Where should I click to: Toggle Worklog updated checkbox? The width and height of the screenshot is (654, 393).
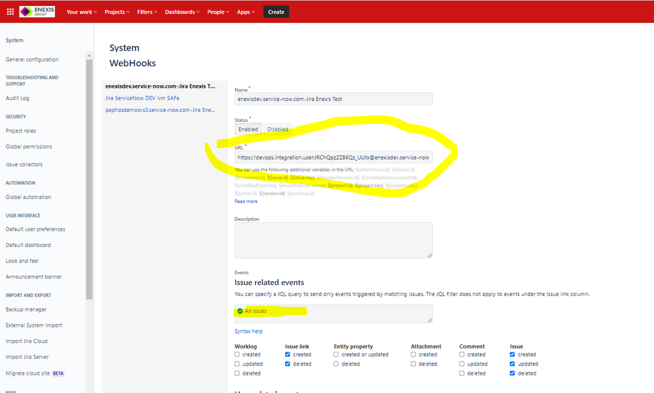tap(237, 364)
